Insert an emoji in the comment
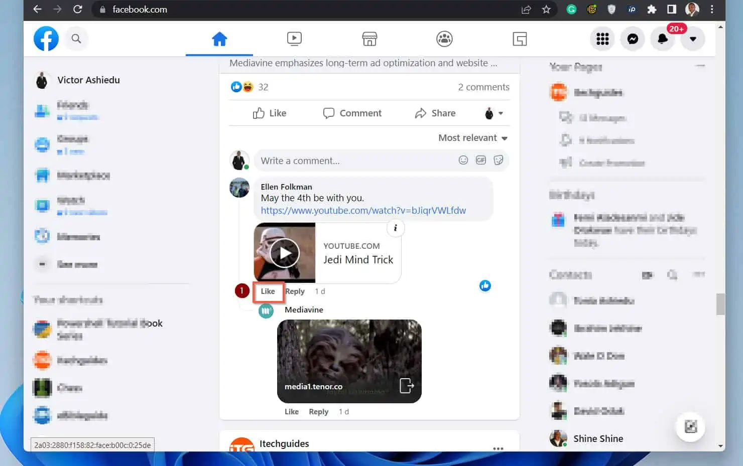This screenshot has height=466, width=743. 463,160
